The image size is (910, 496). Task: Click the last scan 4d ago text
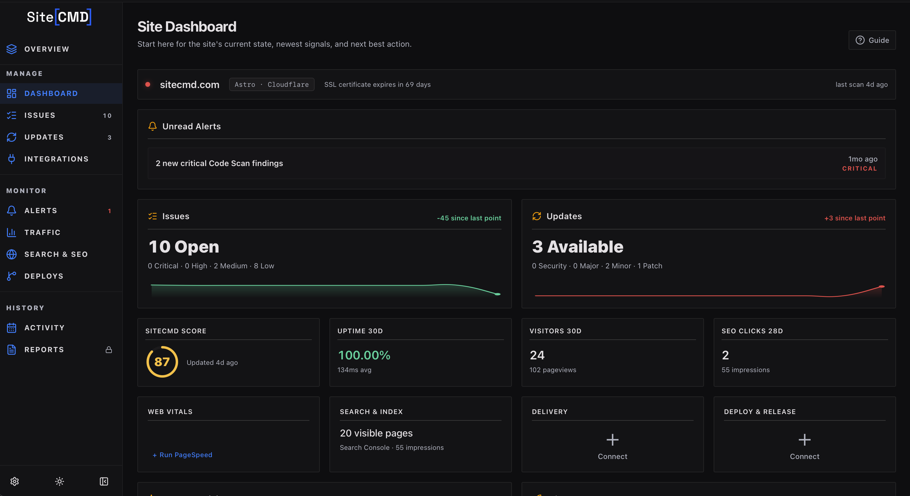861,85
